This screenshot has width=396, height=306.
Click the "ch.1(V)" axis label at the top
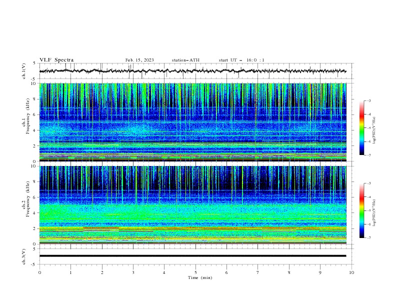(x=24, y=71)
